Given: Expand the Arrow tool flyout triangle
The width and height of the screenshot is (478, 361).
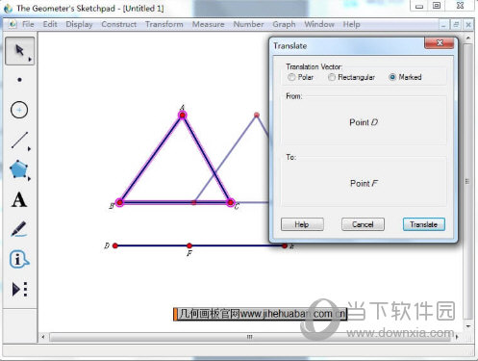Looking at the screenshot, I should point(30,60).
